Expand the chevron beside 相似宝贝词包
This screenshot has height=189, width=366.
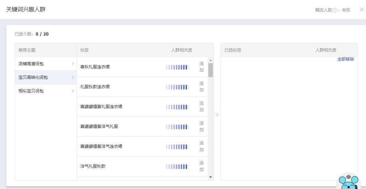[x=73, y=91]
